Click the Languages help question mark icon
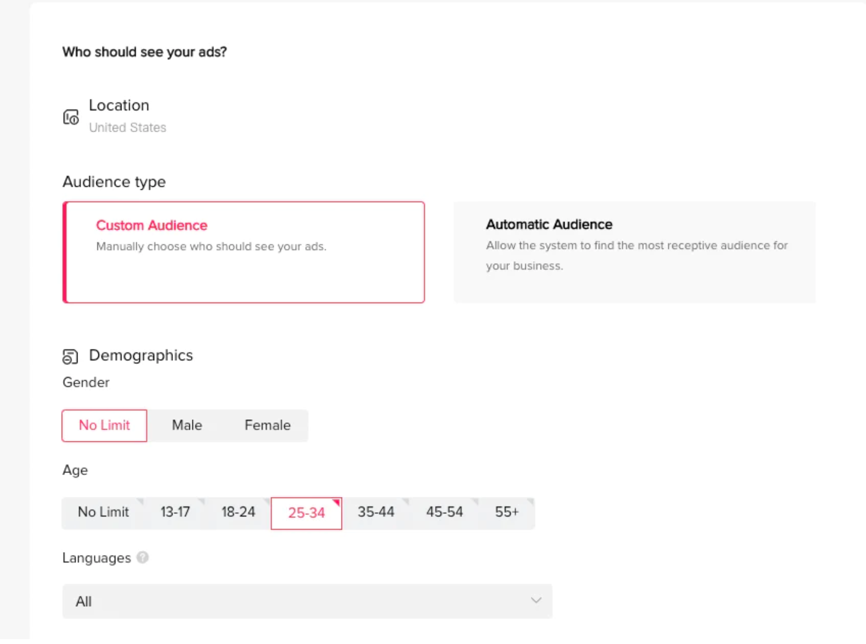 (x=143, y=558)
